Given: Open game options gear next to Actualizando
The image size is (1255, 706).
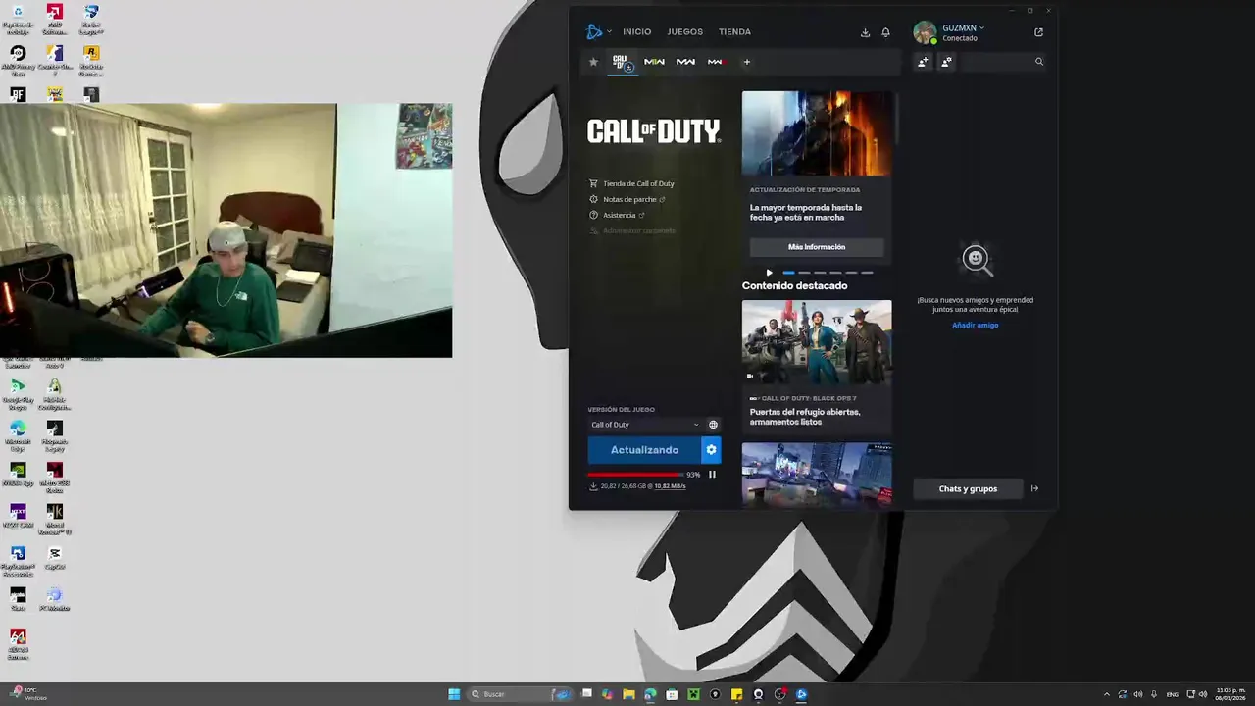Looking at the screenshot, I should [x=711, y=450].
